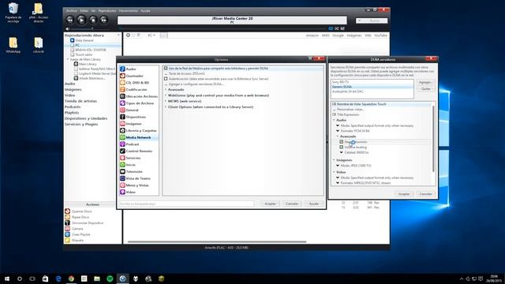Click Aceptar in Opciones dialog

coord(270,204)
